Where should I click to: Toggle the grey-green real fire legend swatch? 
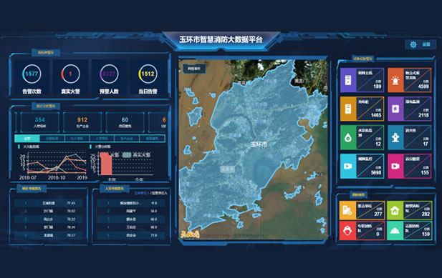tap(127, 154)
